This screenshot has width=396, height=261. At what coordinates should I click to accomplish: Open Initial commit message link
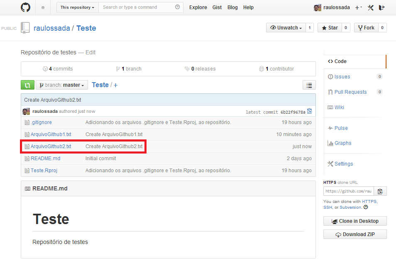click(100, 159)
